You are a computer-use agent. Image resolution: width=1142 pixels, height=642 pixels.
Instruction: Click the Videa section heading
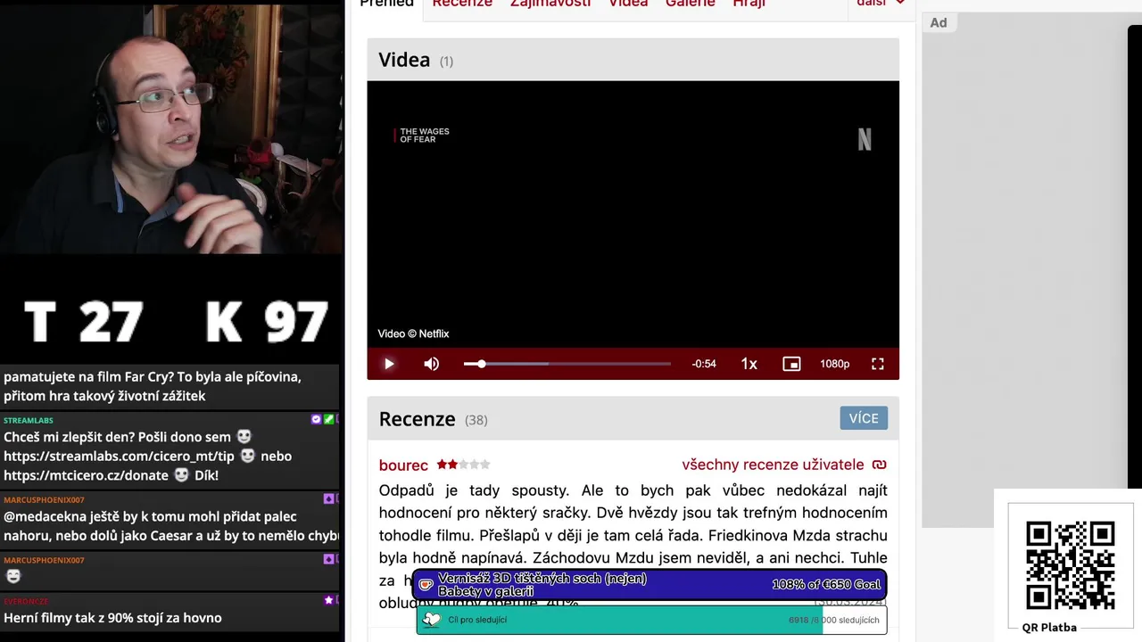click(x=404, y=60)
